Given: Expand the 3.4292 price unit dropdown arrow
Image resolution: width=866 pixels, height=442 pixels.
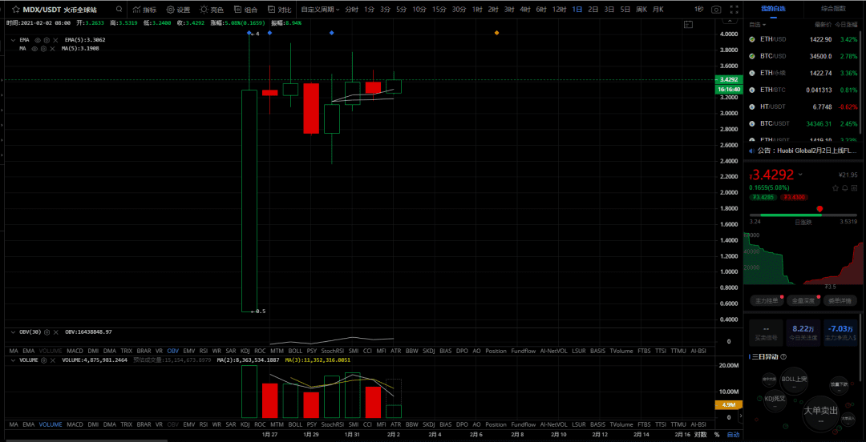Looking at the screenshot, I should pos(801,175).
